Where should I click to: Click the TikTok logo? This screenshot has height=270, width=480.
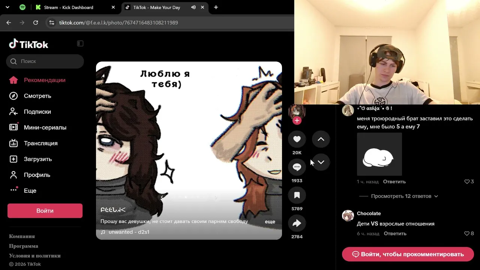point(29,44)
